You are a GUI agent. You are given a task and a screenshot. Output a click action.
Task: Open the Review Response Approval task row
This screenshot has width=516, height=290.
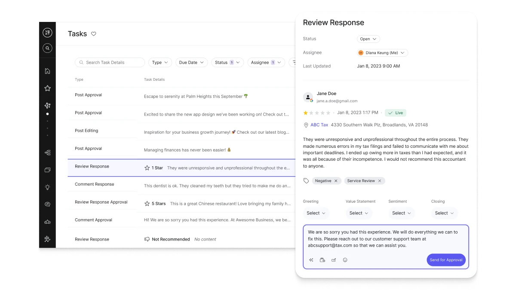(x=101, y=202)
